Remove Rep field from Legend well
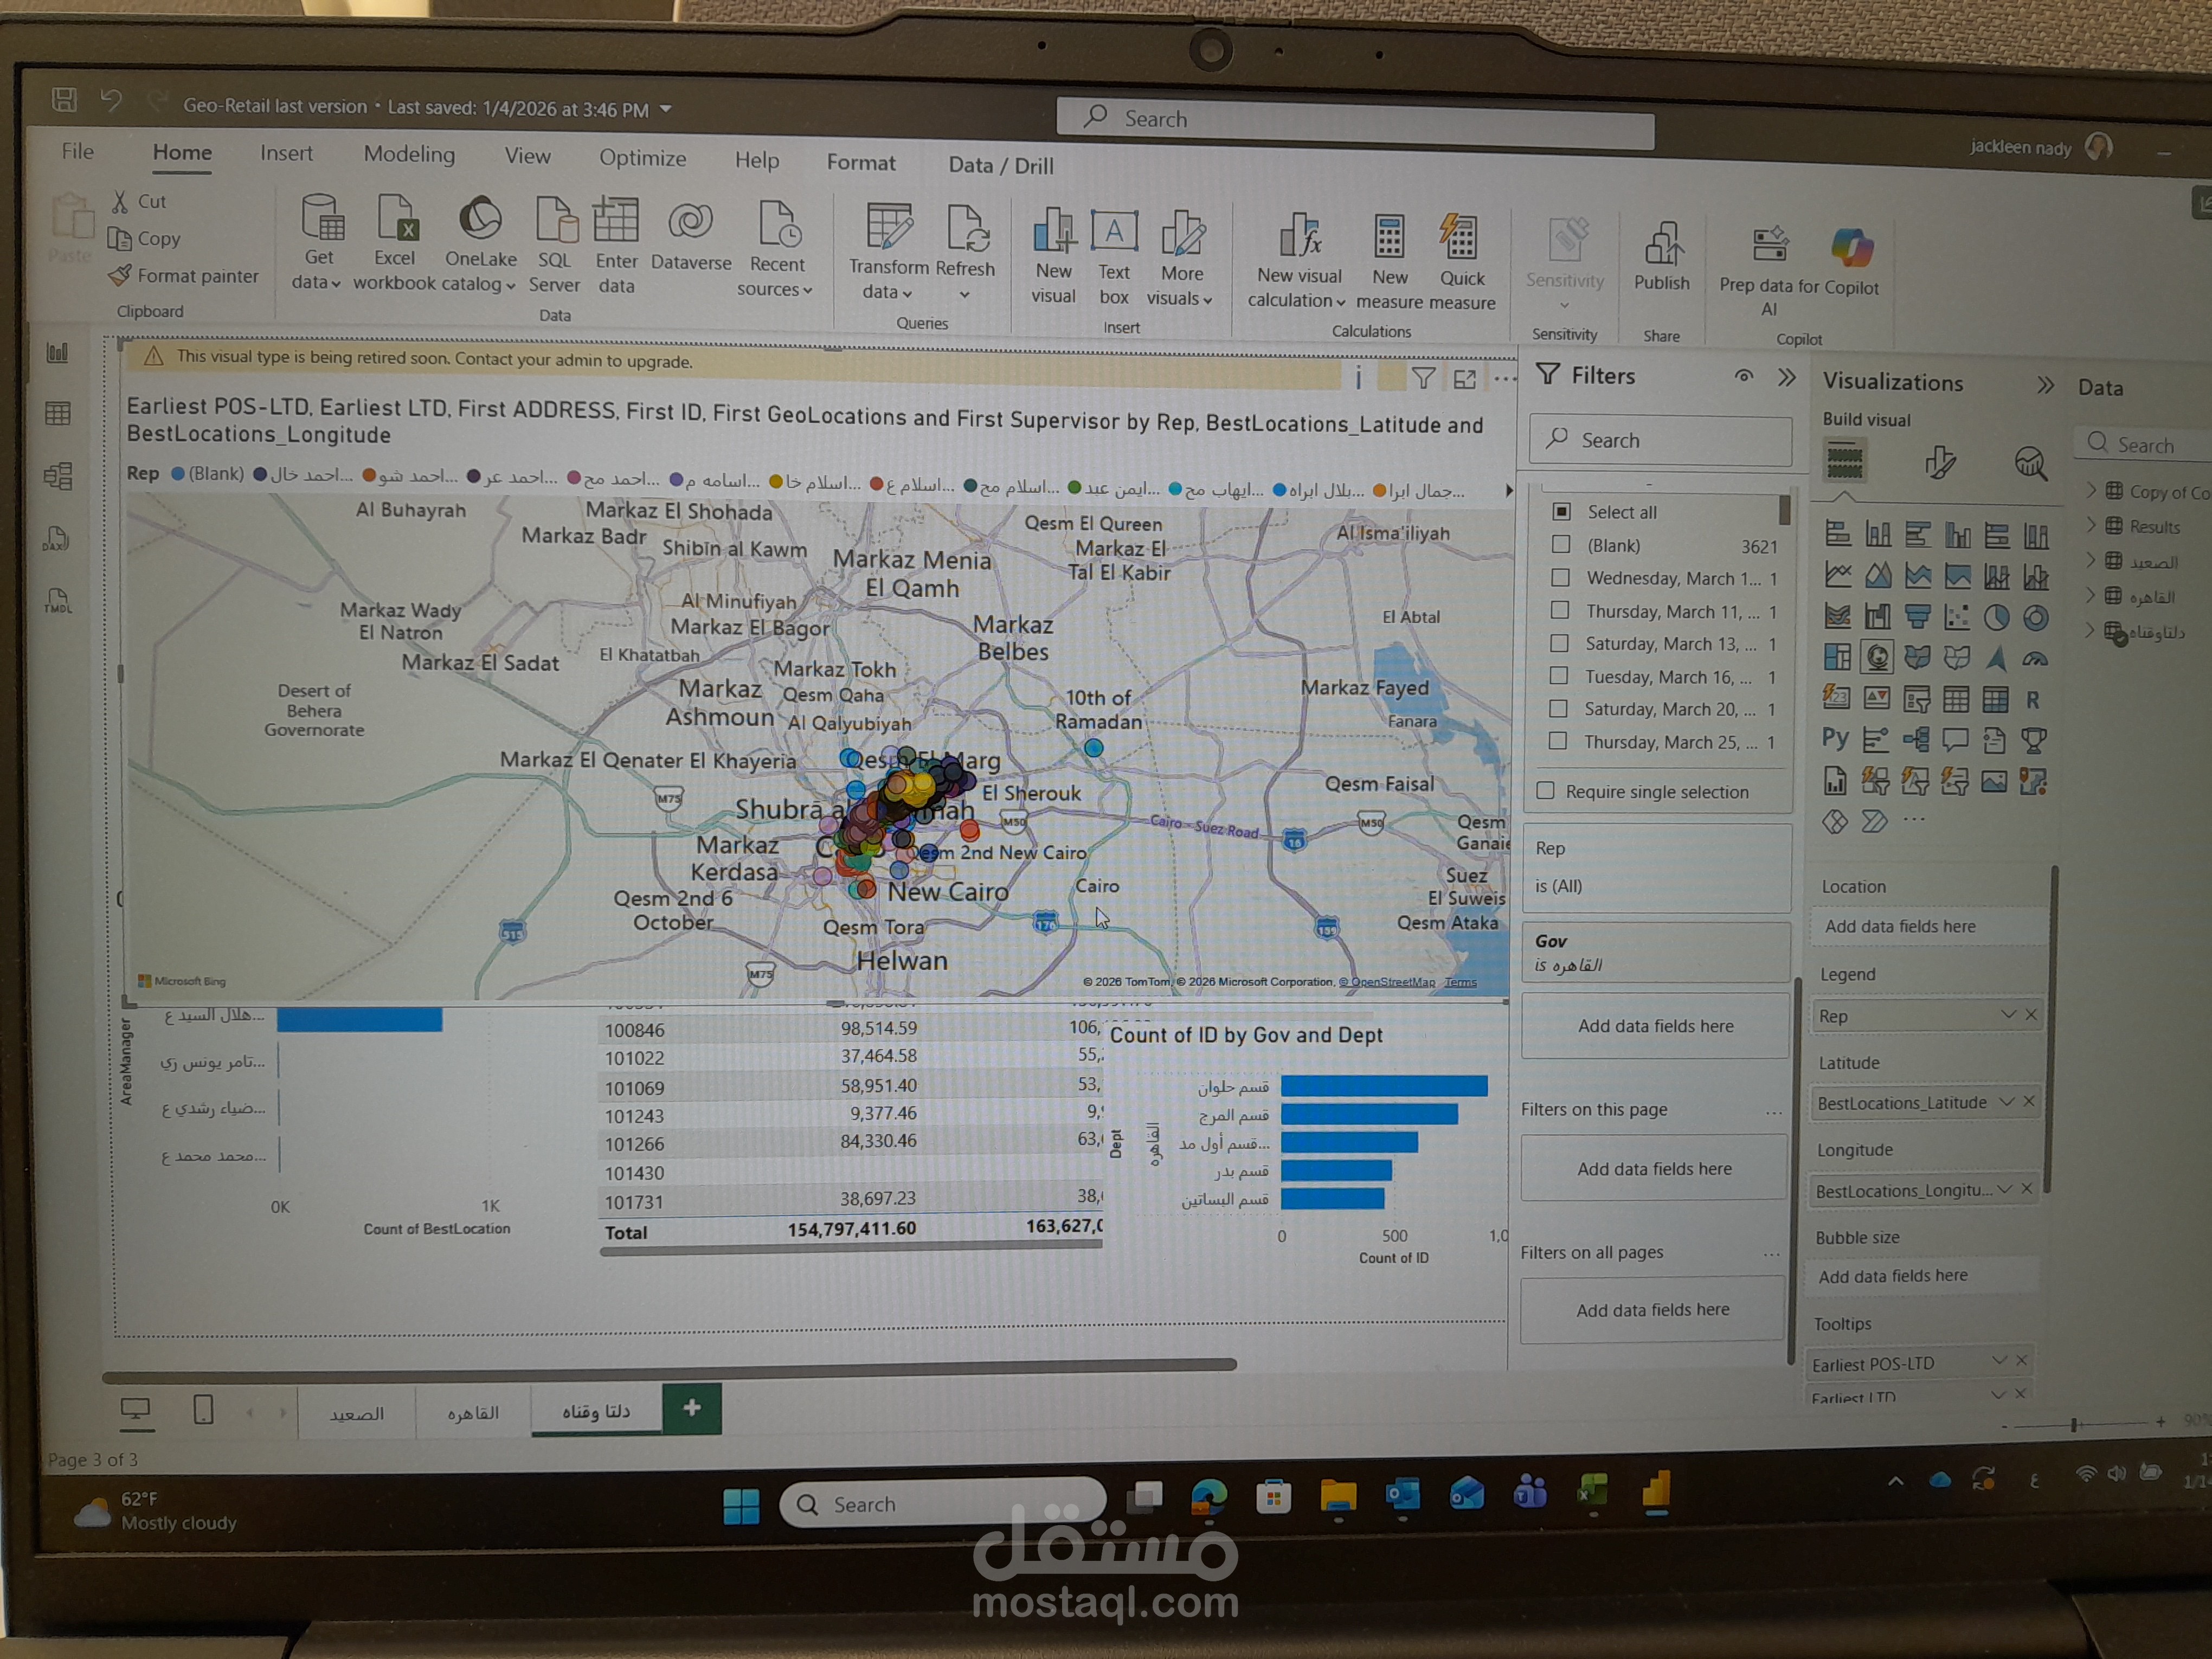Screen dimensions: 2212x1659 tap(2031, 1015)
